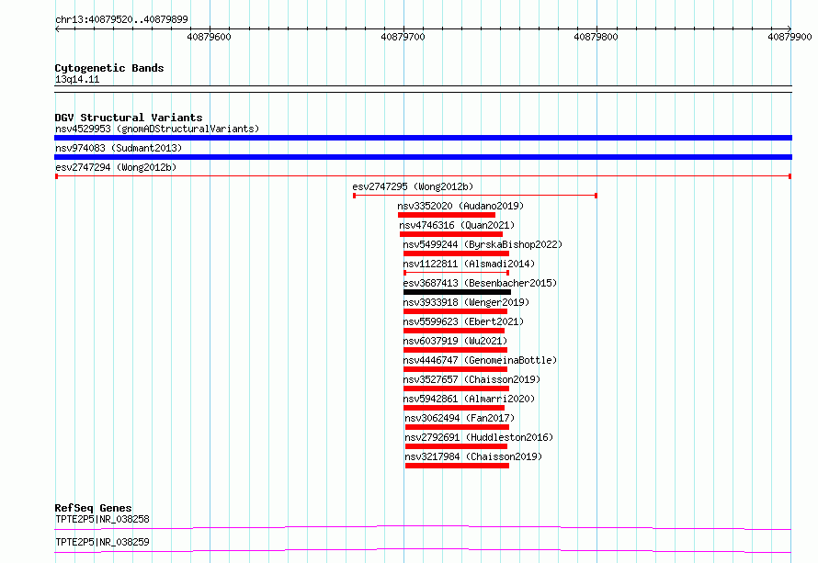Click the 40879800 ruler position
This screenshot has width=818, height=563.
[x=596, y=37]
